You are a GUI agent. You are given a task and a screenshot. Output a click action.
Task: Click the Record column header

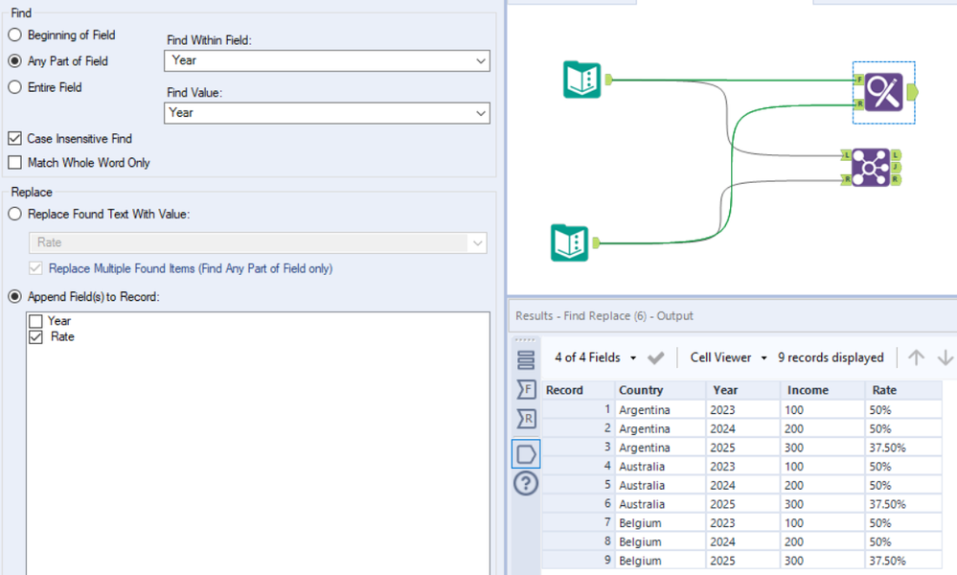[578, 390]
